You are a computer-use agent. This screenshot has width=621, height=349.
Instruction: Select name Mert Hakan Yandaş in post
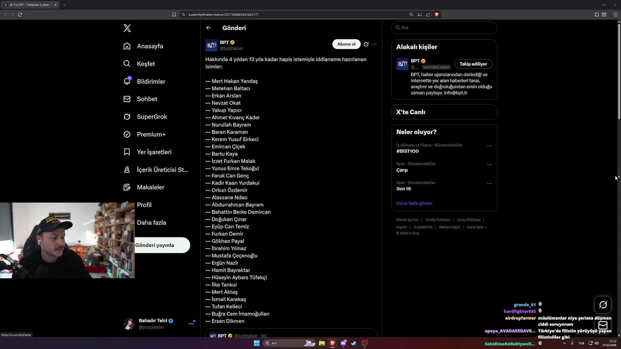point(235,81)
